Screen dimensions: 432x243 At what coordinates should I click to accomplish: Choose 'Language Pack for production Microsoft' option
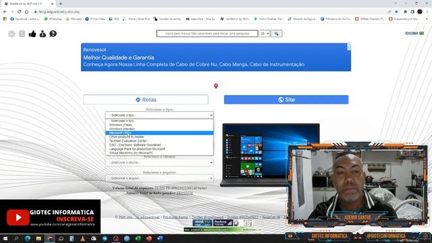(x=159, y=148)
